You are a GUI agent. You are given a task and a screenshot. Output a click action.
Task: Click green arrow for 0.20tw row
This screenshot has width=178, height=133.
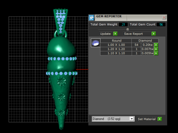tap(156, 45)
